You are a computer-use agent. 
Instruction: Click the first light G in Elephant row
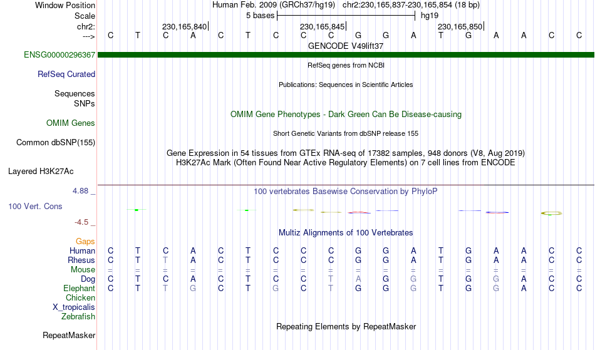[193, 289]
